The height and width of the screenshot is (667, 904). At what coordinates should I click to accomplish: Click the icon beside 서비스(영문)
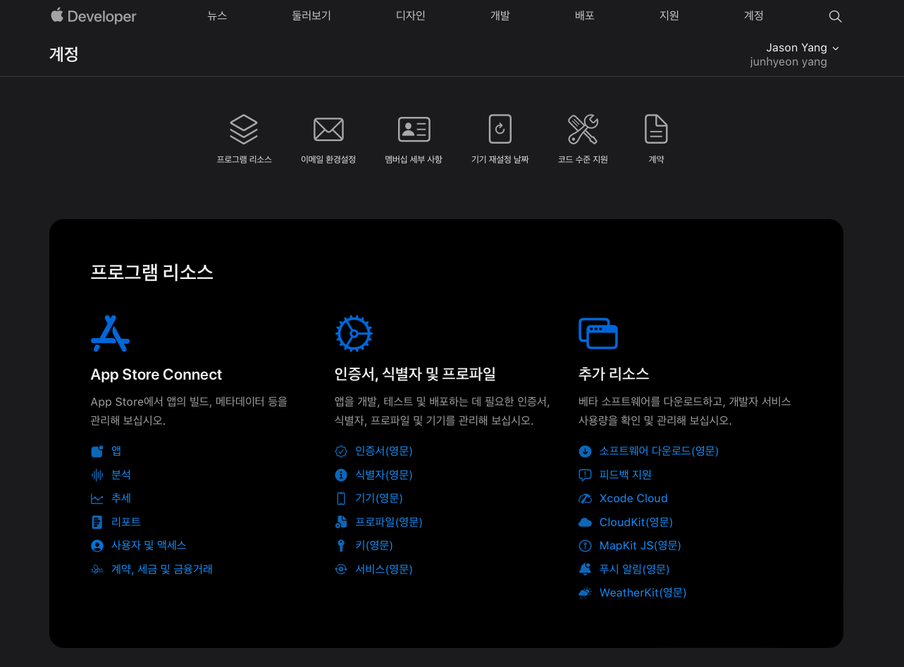click(341, 569)
